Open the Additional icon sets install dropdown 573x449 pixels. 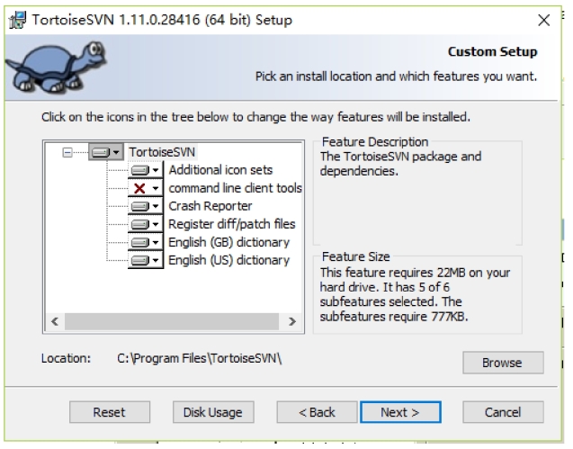(145, 170)
